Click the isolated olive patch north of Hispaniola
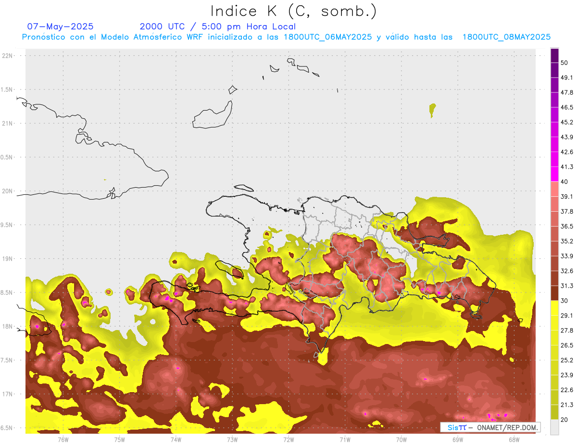577x446 pixels. [x=432, y=110]
